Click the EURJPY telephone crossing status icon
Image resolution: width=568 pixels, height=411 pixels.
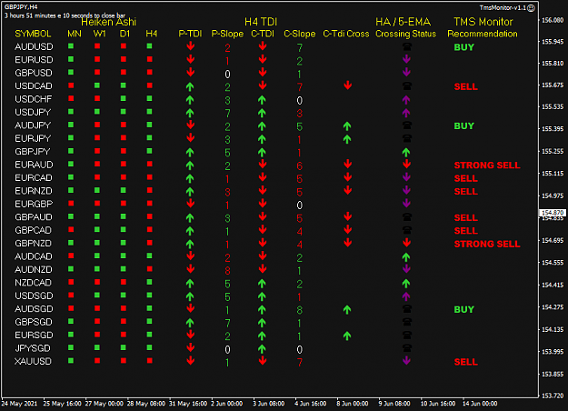[x=407, y=138]
